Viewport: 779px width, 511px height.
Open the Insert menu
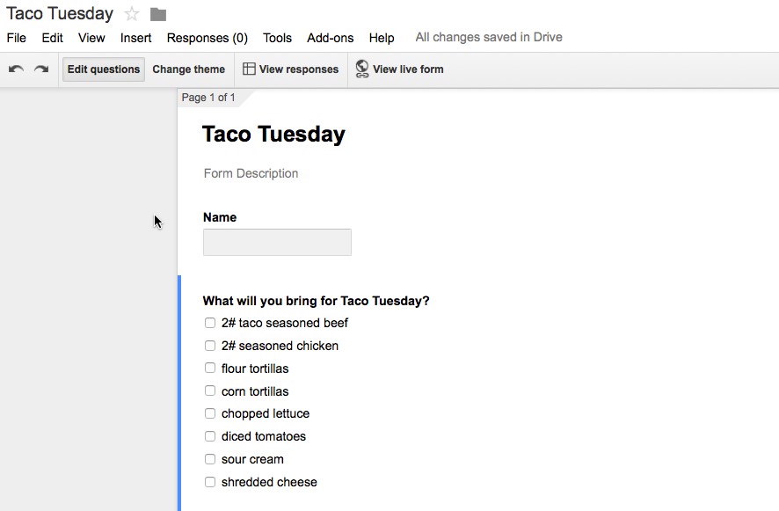coord(135,38)
